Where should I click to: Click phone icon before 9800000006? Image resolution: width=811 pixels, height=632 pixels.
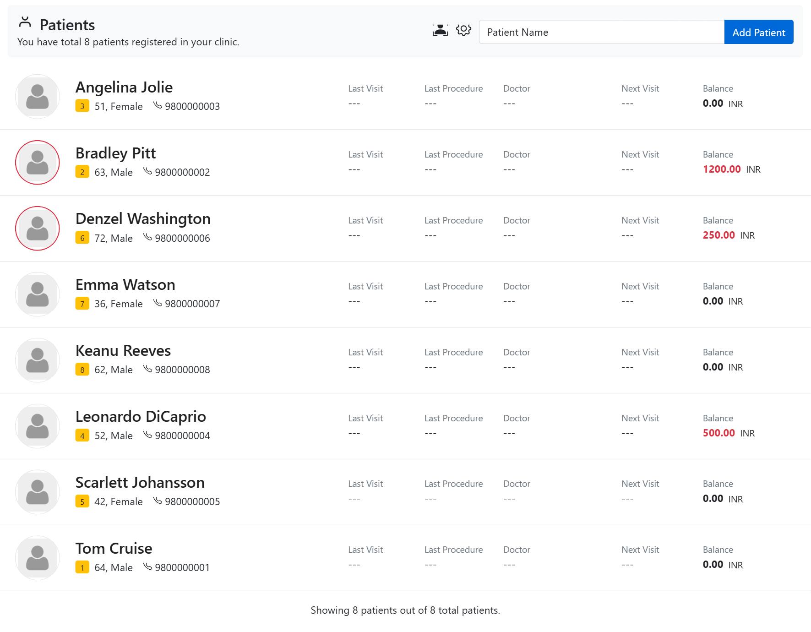coord(147,237)
